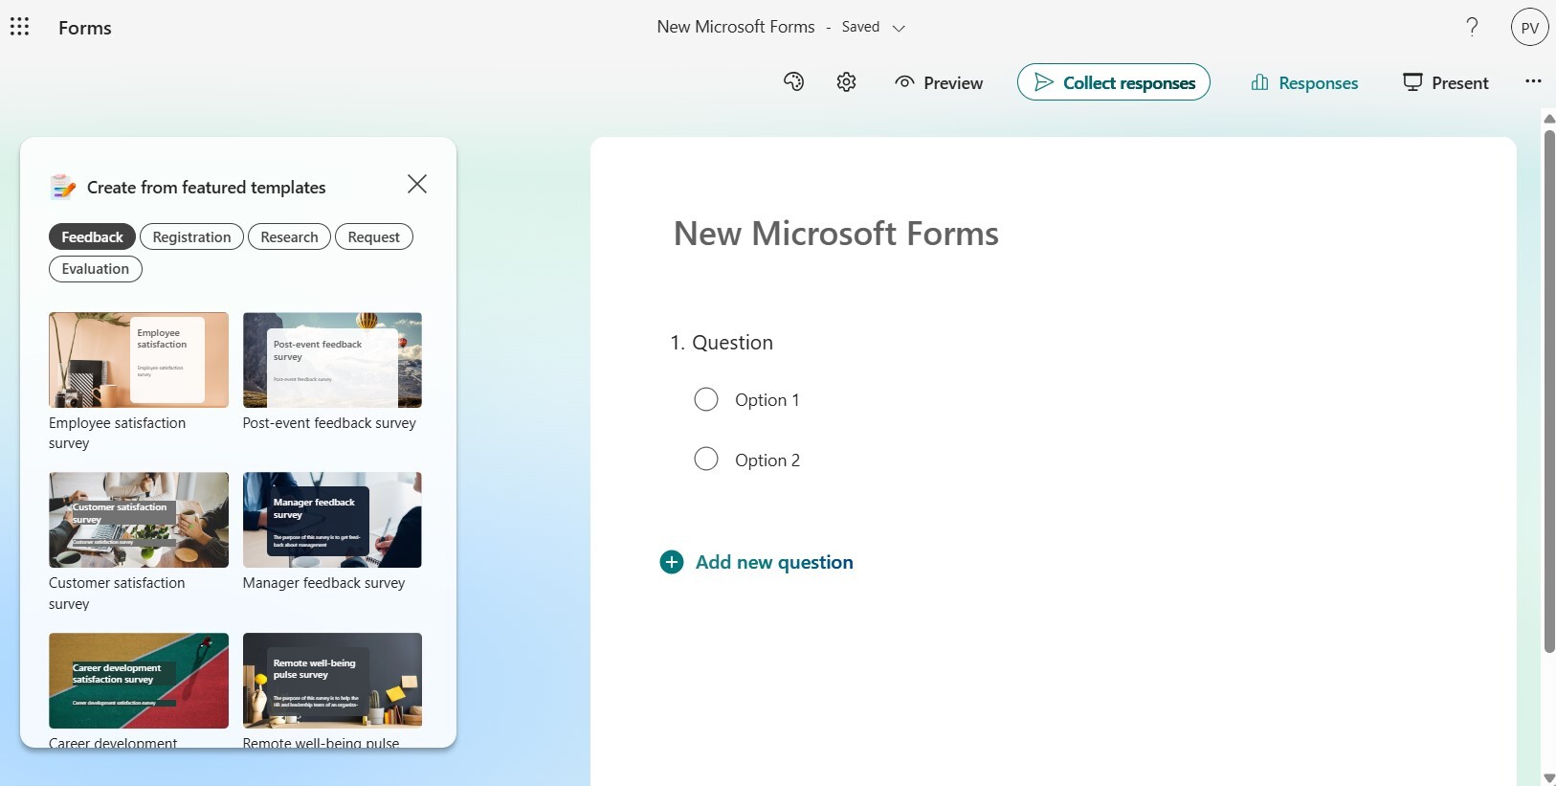Click Collect responses button
This screenshot has width=1556, height=786.
[1114, 82]
